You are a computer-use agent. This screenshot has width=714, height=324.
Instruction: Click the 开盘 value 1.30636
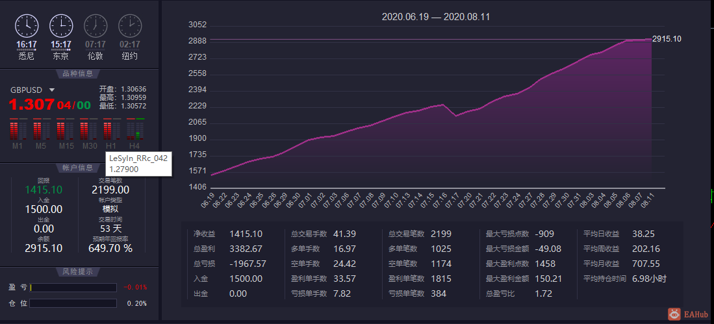click(133, 89)
